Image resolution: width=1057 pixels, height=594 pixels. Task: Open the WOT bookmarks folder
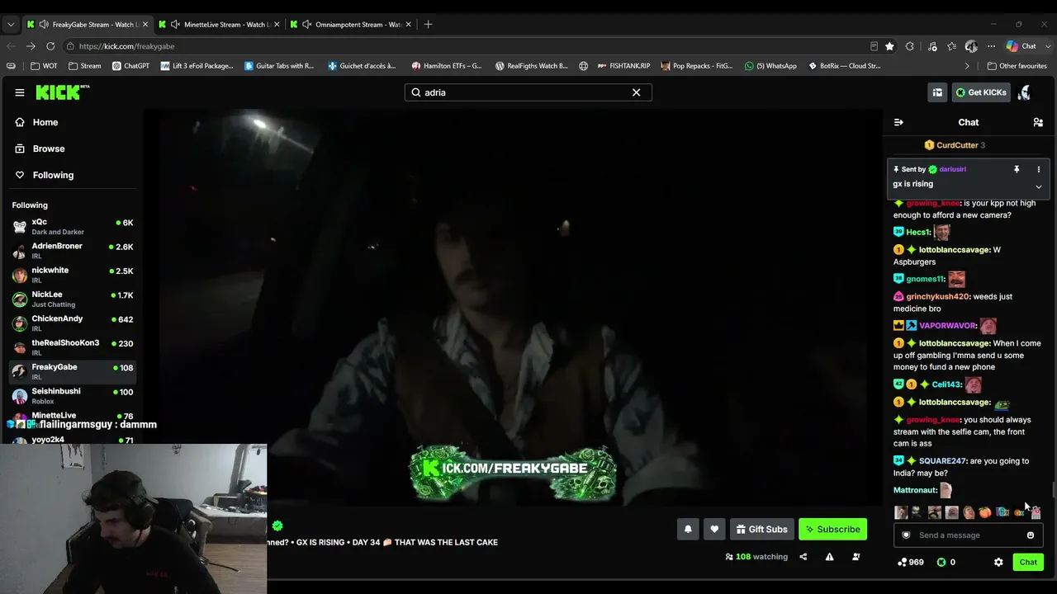(x=45, y=66)
